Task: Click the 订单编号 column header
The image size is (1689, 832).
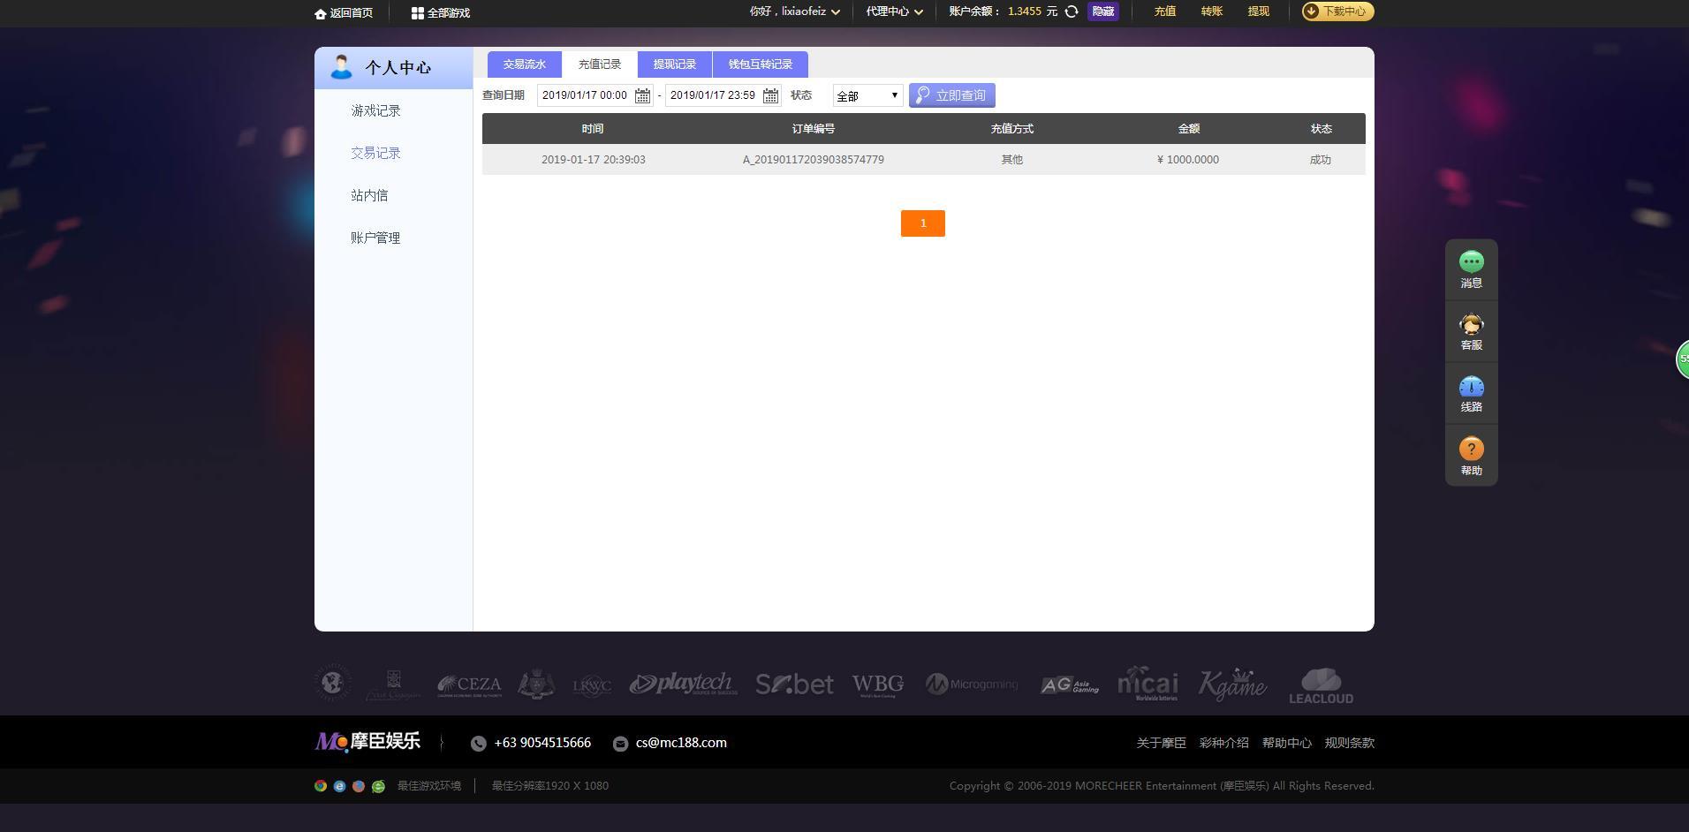Action: click(814, 129)
